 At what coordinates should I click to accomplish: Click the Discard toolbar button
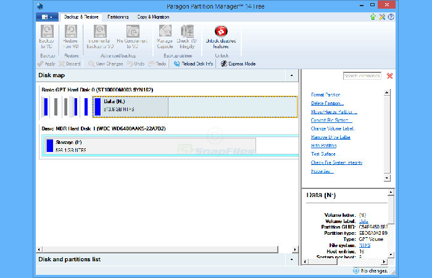point(70,64)
